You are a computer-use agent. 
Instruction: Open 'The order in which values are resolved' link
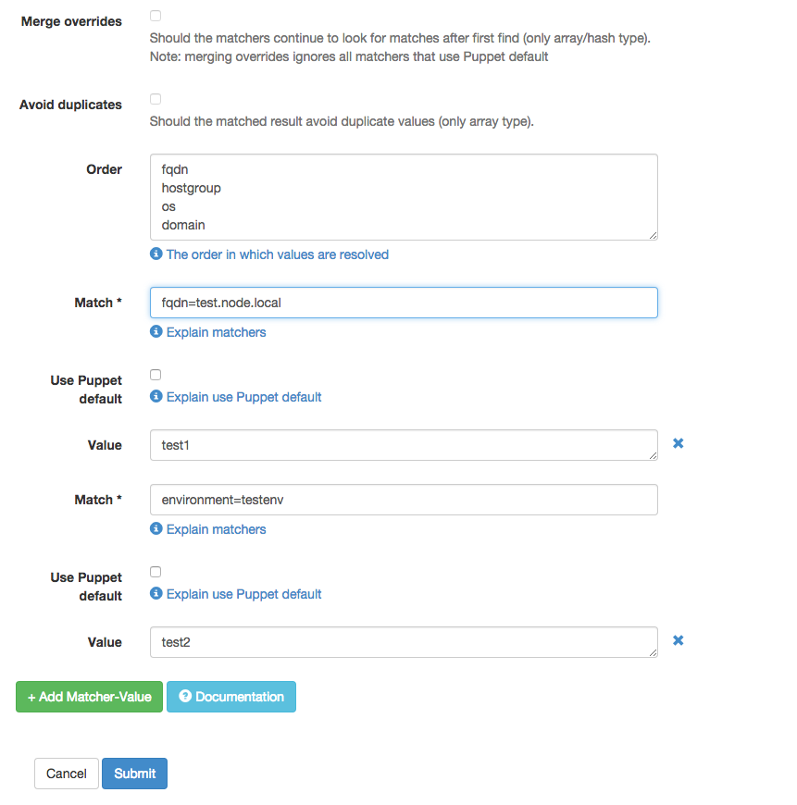[x=278, y=254]
